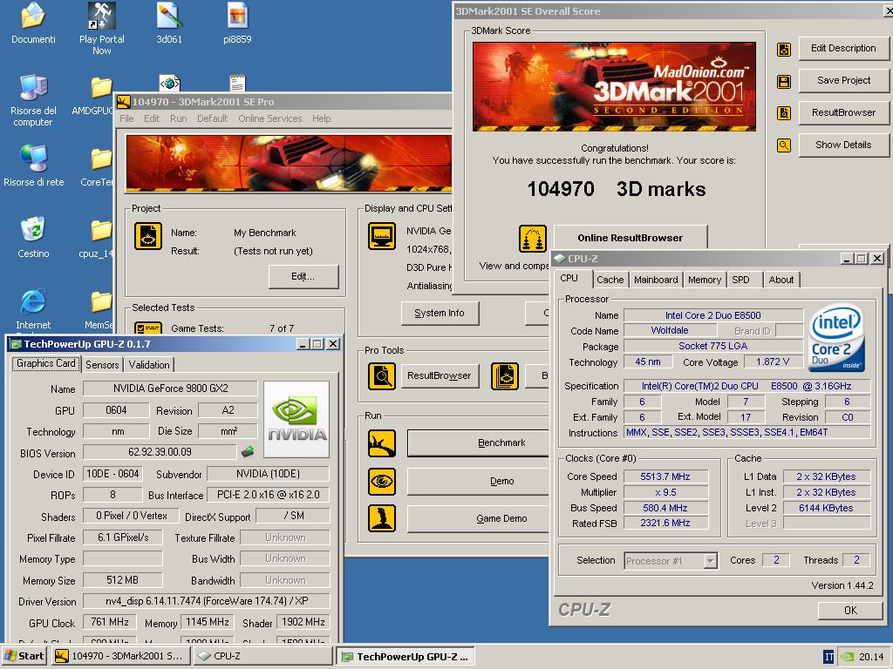The width and height of the screenshot is (893, 669).
Task: Click the Project icon in 3DMark2001
Action: [148, 236]
